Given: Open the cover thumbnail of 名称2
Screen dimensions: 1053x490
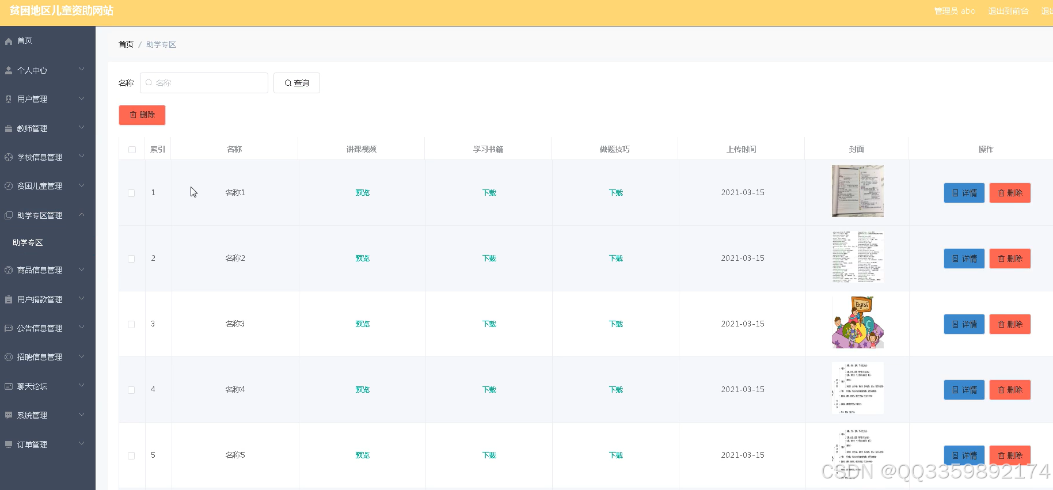Looking at the screenshot, I should [x=858, y=257].
